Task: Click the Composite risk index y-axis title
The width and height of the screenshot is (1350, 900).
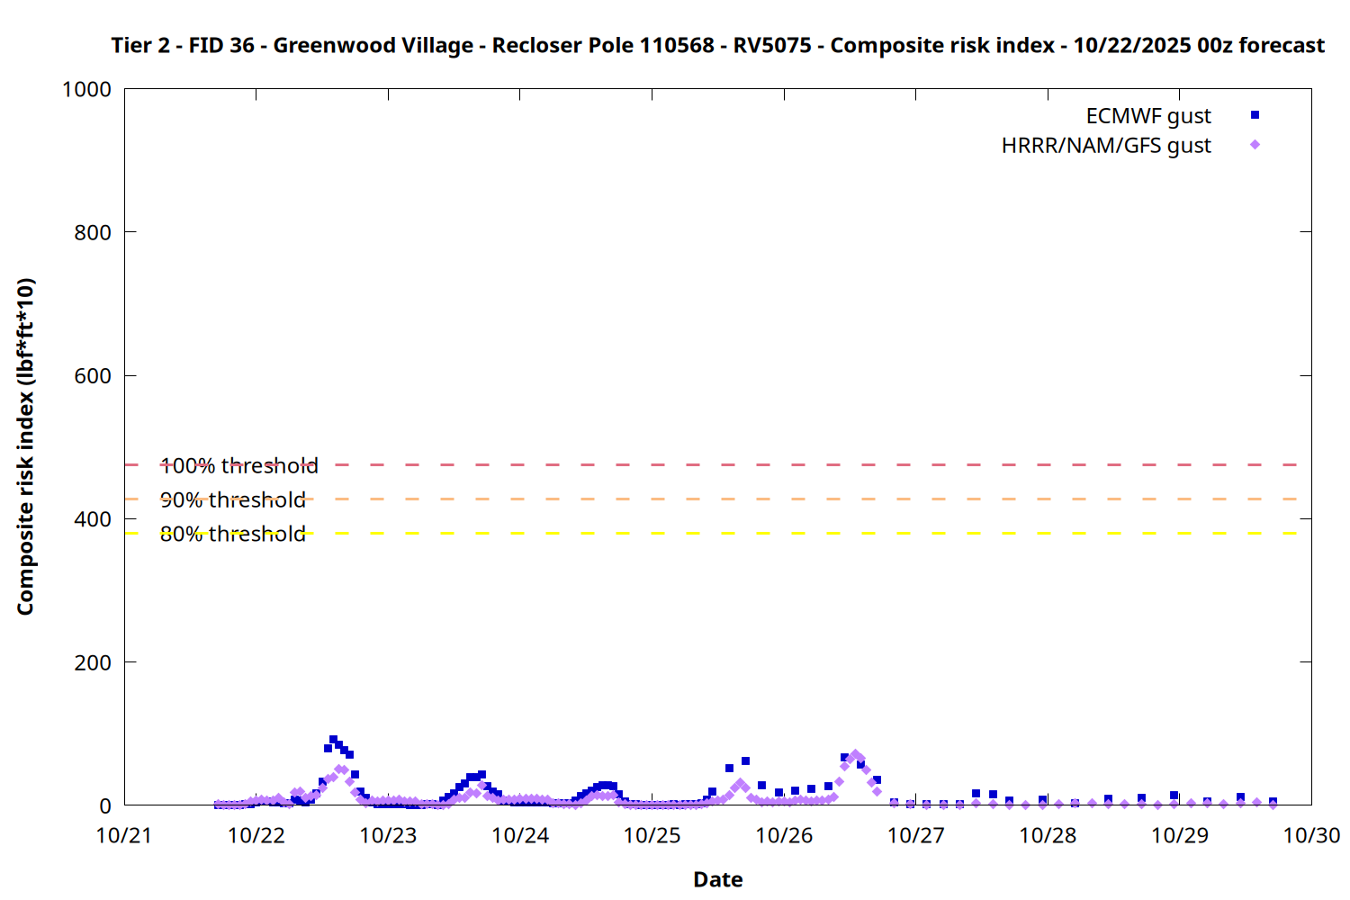Action: pos(25,446)
